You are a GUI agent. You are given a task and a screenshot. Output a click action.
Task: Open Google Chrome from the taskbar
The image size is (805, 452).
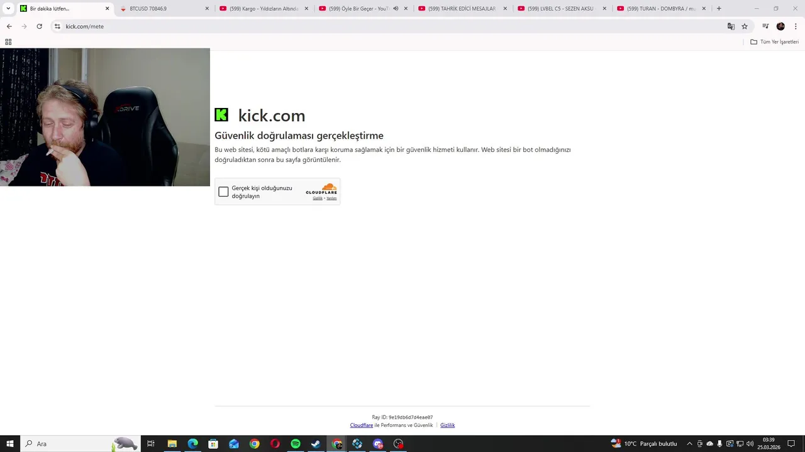254,444
